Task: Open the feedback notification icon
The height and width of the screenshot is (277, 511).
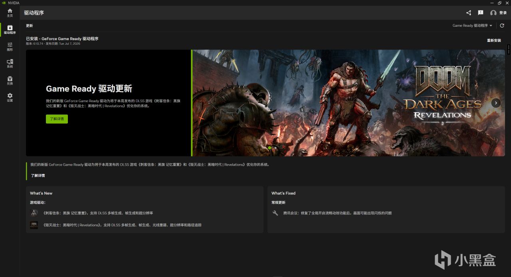Action: [x=481, y=13]
